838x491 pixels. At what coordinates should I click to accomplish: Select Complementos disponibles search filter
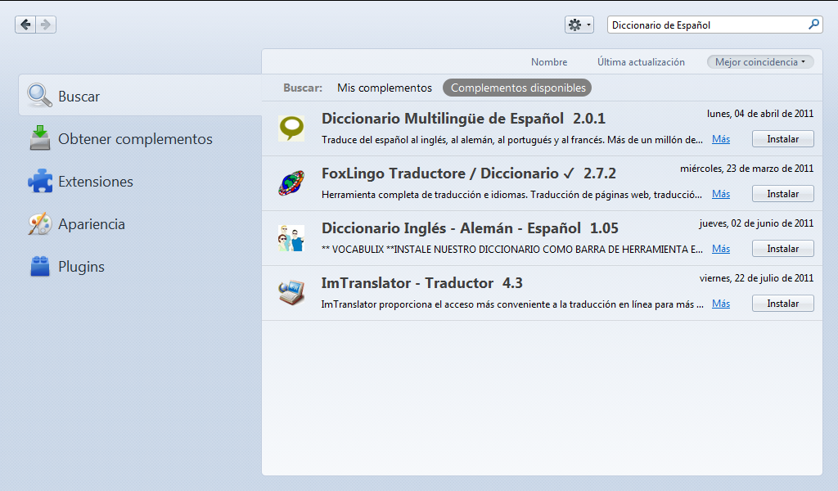[517, 88]
